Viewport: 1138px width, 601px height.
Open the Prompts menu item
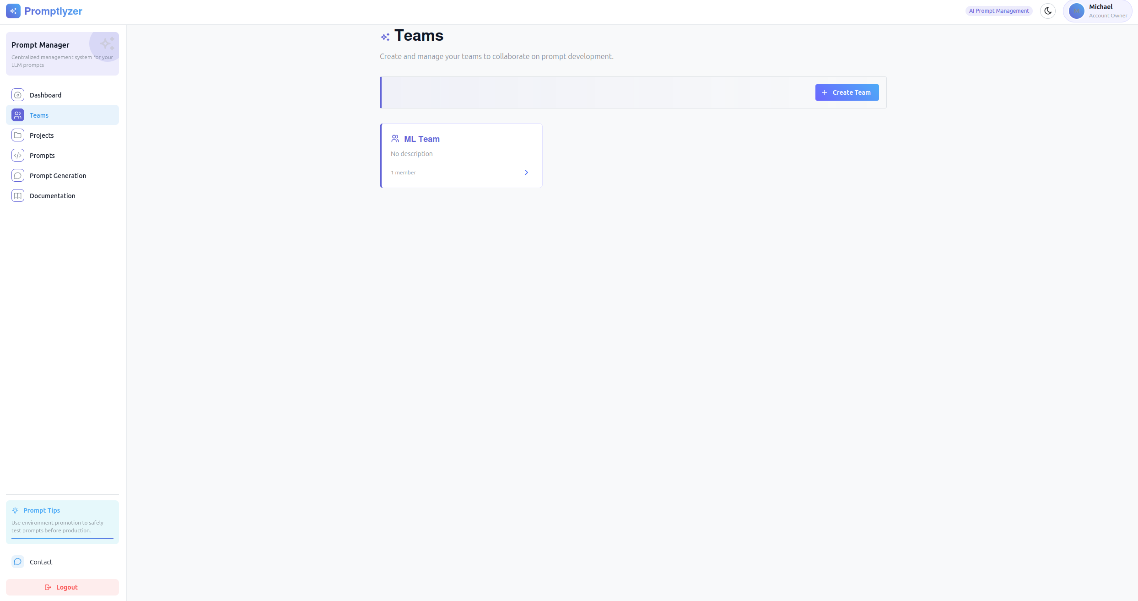[x=42, y=156]
